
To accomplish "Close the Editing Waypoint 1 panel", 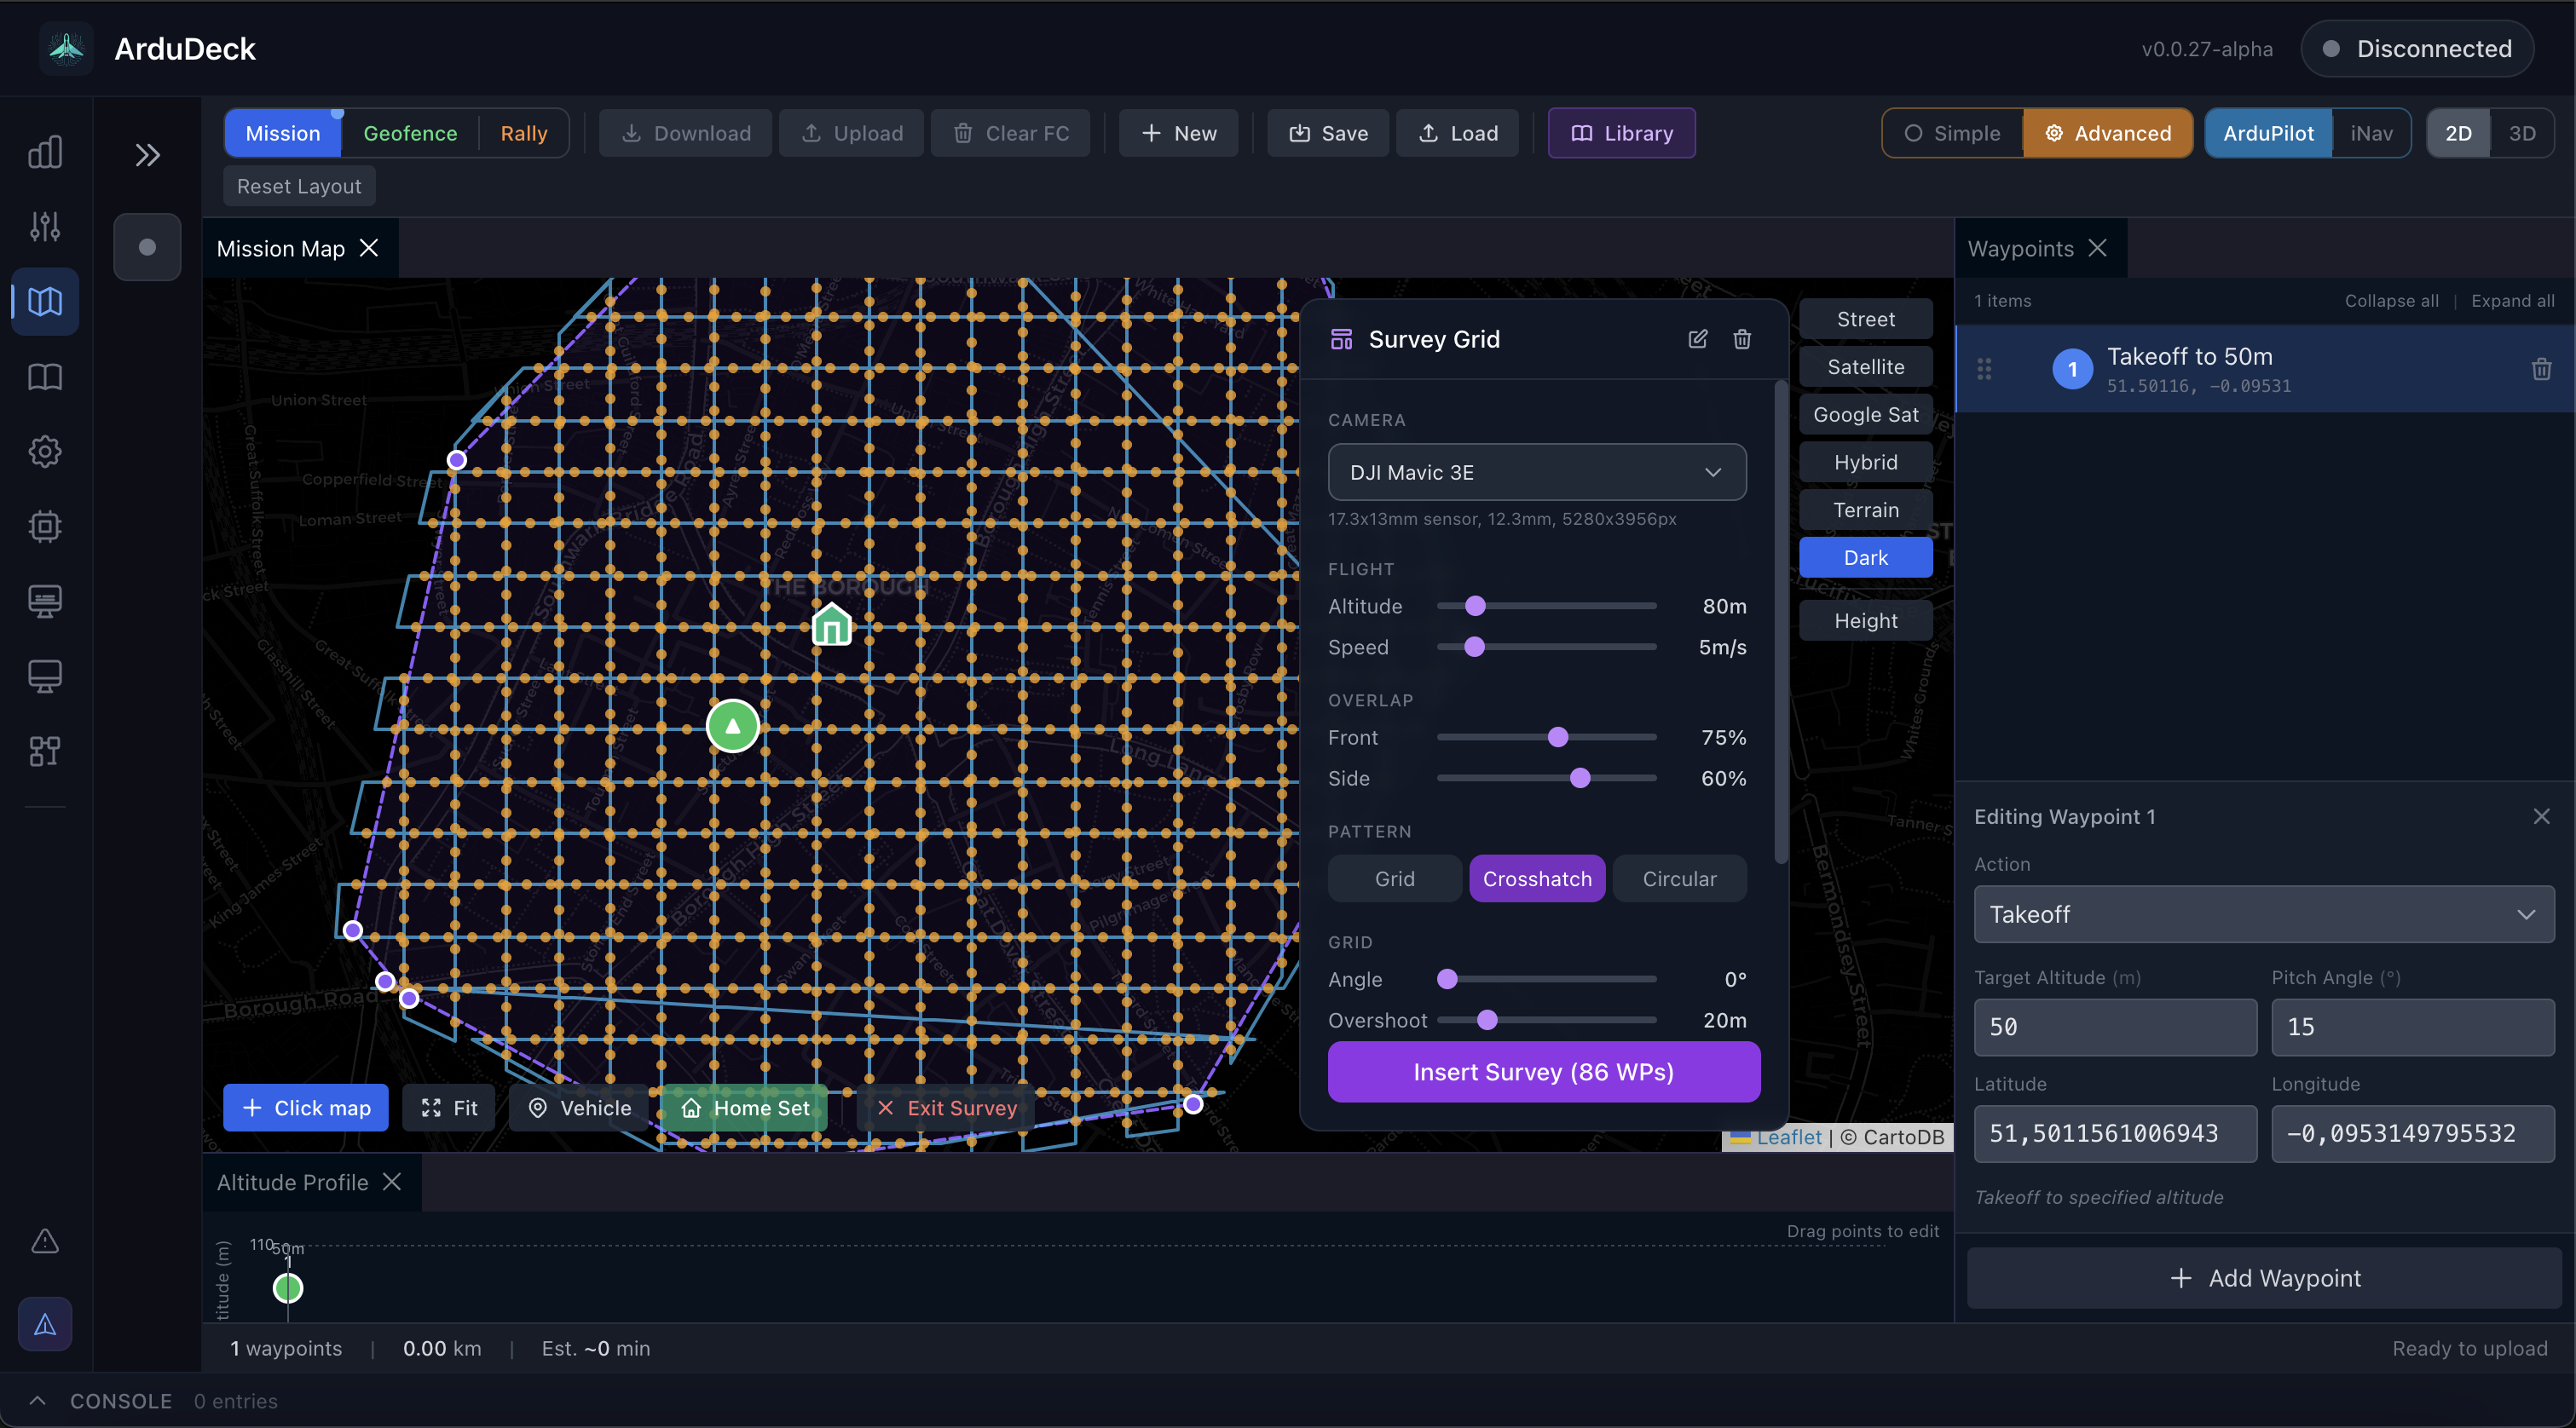I will coord(2542,816).
